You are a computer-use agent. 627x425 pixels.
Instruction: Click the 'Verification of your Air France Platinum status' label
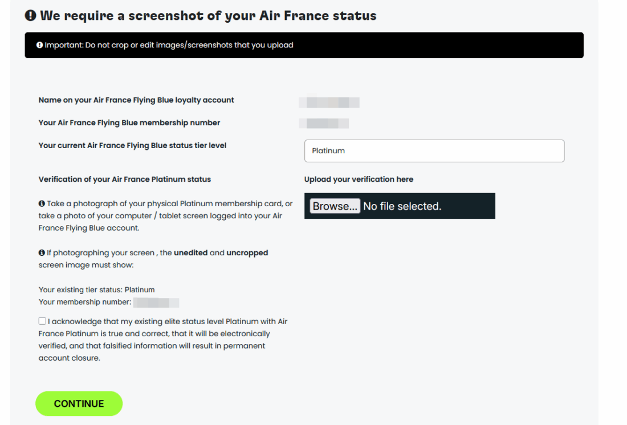coord(124,179)
